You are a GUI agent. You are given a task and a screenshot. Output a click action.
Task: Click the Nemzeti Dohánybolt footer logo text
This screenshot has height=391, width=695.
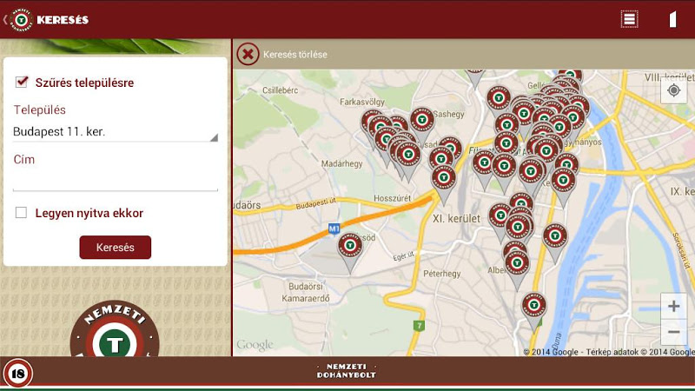click(x=347, y=371)
